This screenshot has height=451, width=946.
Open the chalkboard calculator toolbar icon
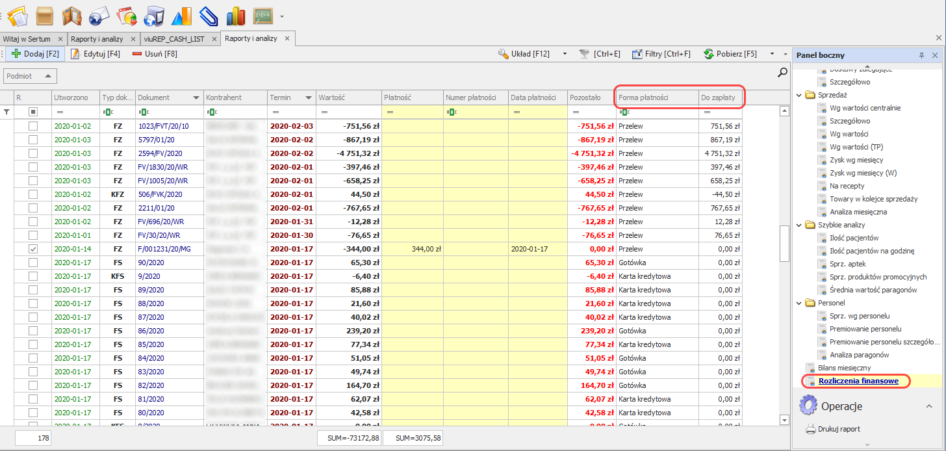pos(262,15)
